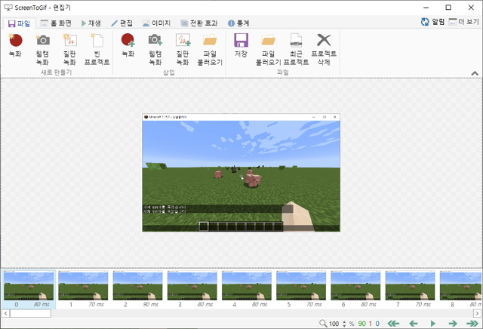Select frame 1 thumbnail
Image resolution: width=483 pixels, height=329 pixels.
(x=83, y=289)
